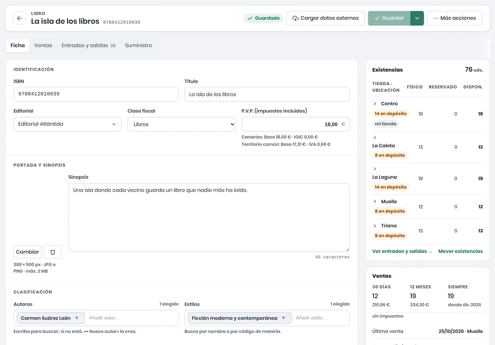Viewport: 495px width, 345px height.
Task: Expand the Muelle store row
Action: (x=375, y=202)
